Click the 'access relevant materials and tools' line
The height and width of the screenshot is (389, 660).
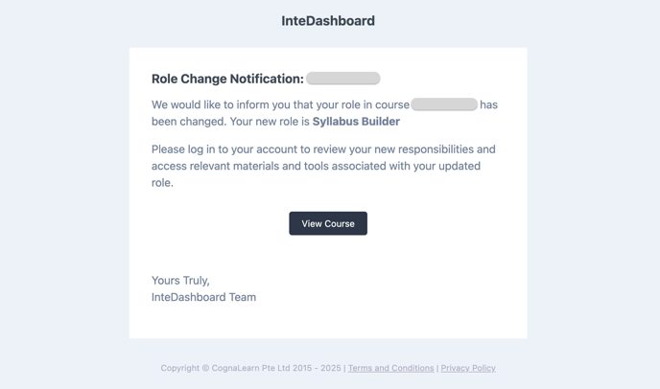[x=316, y=166]
